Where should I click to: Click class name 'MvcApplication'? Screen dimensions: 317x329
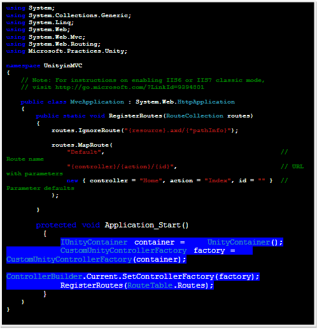pyautogui.click(x=97, y=102)
